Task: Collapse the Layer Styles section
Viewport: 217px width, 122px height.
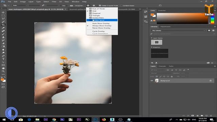Action: tap(152, 38)
